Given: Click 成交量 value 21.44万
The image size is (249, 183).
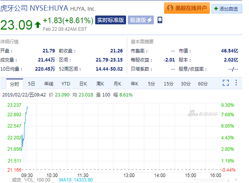Looking at the screenshot, I should [x=46, y=60].
